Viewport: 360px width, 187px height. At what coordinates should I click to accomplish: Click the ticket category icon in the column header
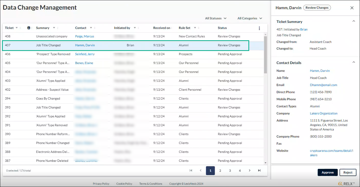coord(29,28)
